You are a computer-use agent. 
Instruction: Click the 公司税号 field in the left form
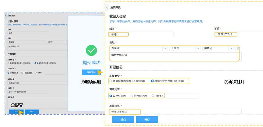[28, 92]
